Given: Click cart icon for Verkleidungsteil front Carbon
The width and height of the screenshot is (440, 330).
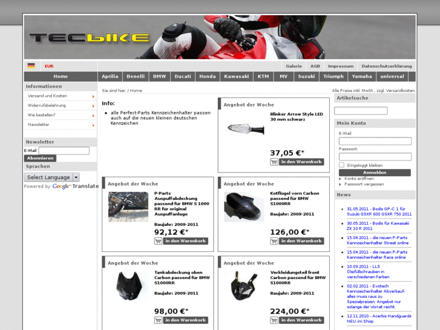Looking at the screenshot, I should coord(274,320).
